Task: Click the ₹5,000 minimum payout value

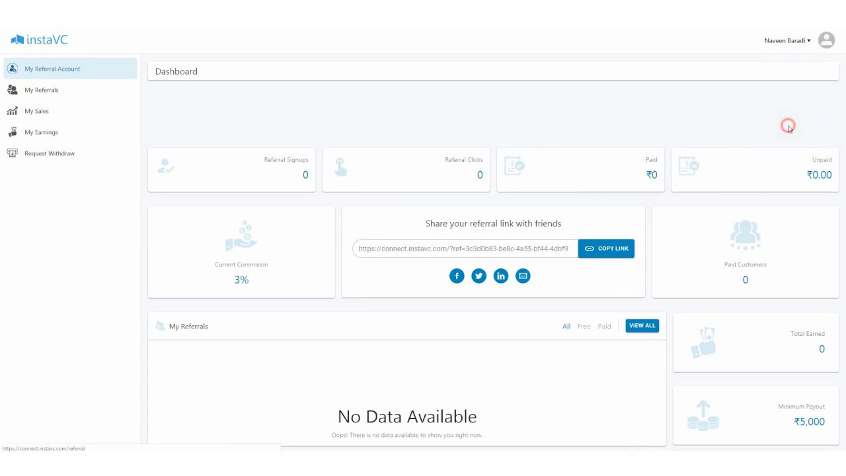Action: pos(810,422)
